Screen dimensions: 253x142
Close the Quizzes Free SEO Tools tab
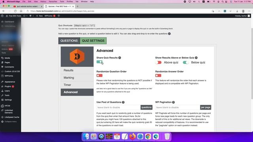pos(73,6)
